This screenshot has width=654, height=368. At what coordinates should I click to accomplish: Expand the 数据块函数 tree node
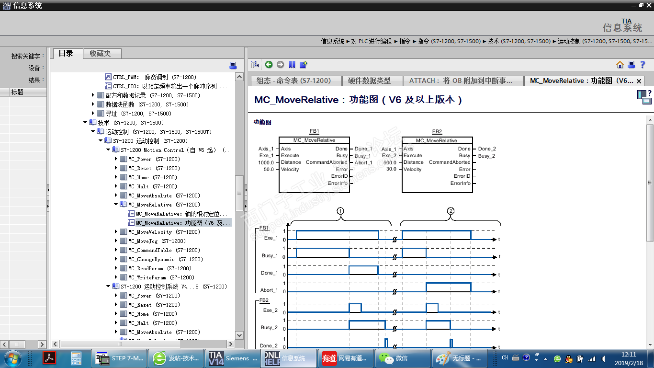click(93, 104)
